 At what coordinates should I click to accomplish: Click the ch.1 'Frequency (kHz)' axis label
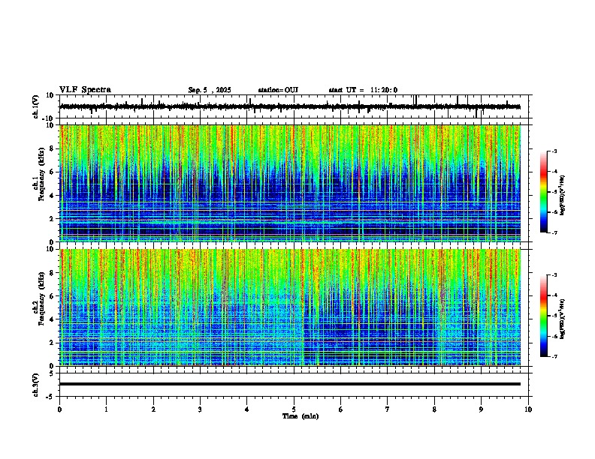point(42,174)
